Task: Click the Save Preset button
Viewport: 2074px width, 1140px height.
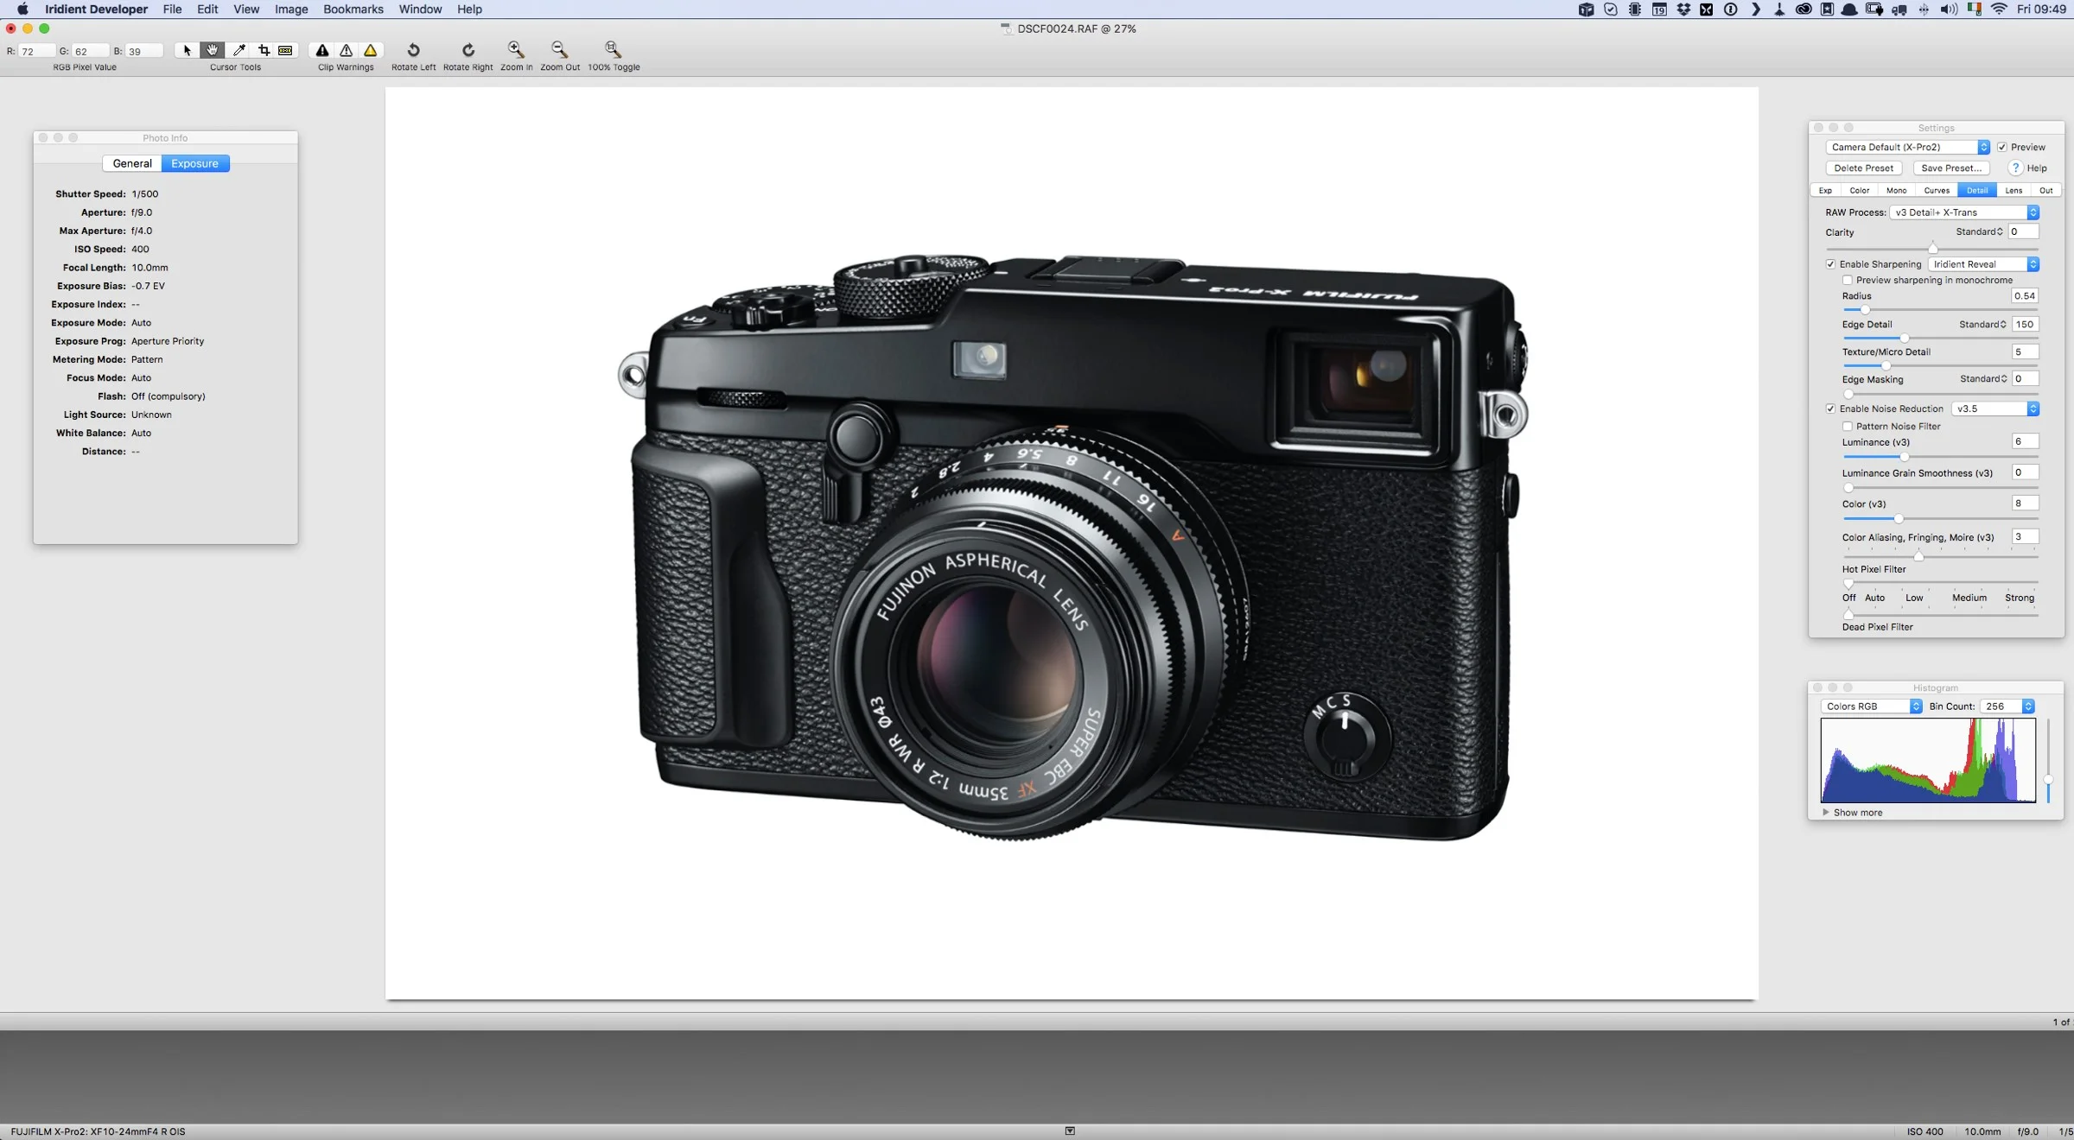Action: (1952, 168)
